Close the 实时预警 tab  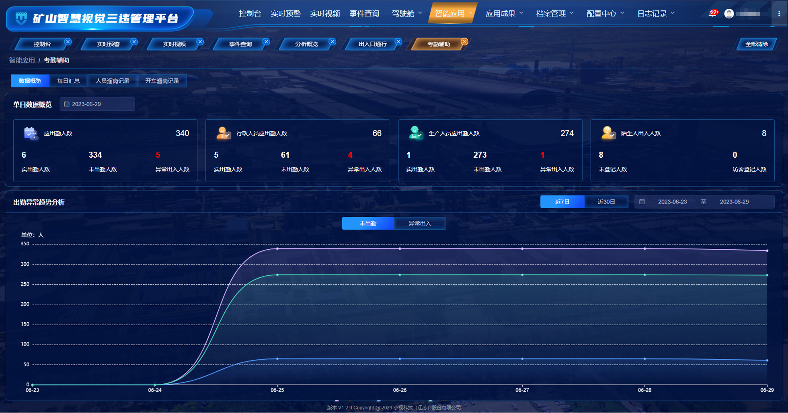(134, 42)
